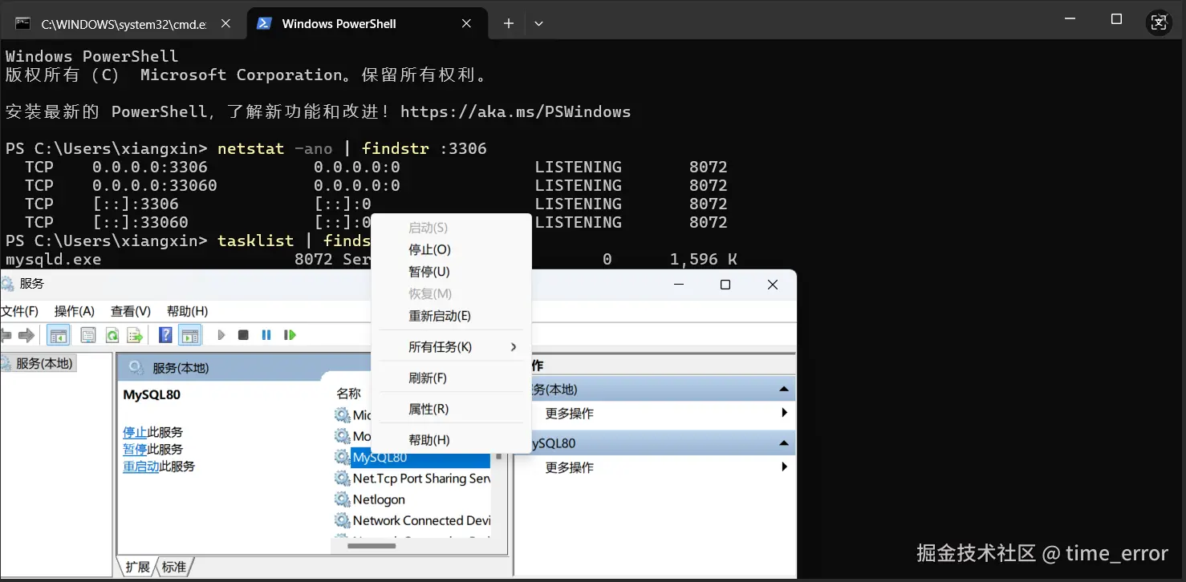Choose 帮助(H) in the context menu

[450, 440]
